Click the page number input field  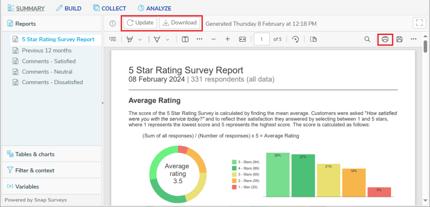262,39
